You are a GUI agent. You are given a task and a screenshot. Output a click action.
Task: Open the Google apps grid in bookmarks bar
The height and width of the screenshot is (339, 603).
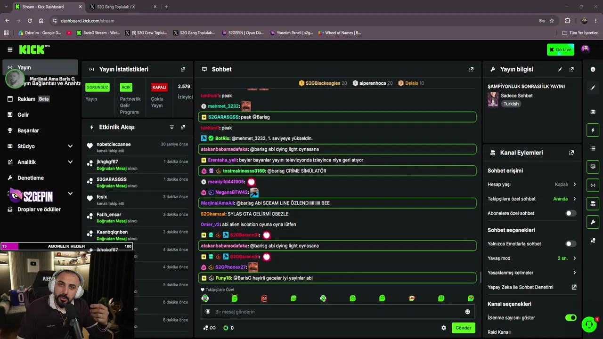(6, 33)
